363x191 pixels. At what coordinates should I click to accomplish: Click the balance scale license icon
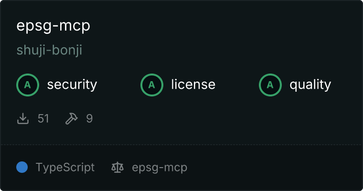tap(117, 168)
